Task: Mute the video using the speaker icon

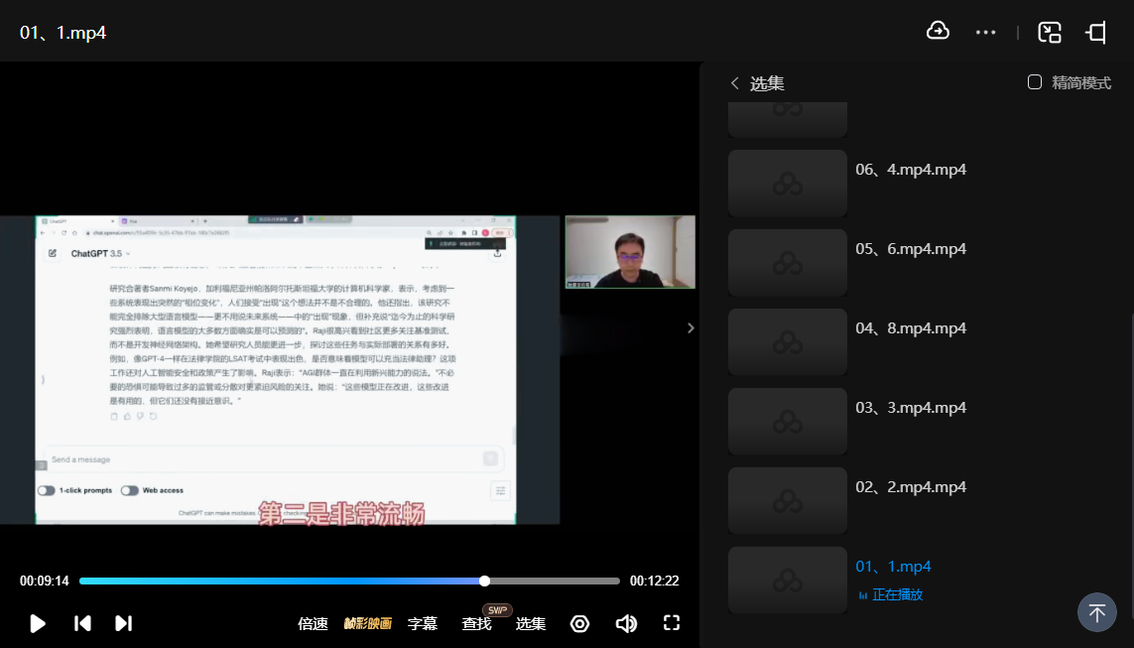Action: click(x=626, y=623)
